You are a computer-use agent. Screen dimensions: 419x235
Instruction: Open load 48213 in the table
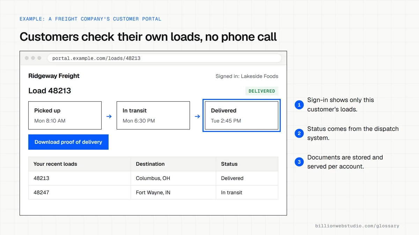[41, 178]
